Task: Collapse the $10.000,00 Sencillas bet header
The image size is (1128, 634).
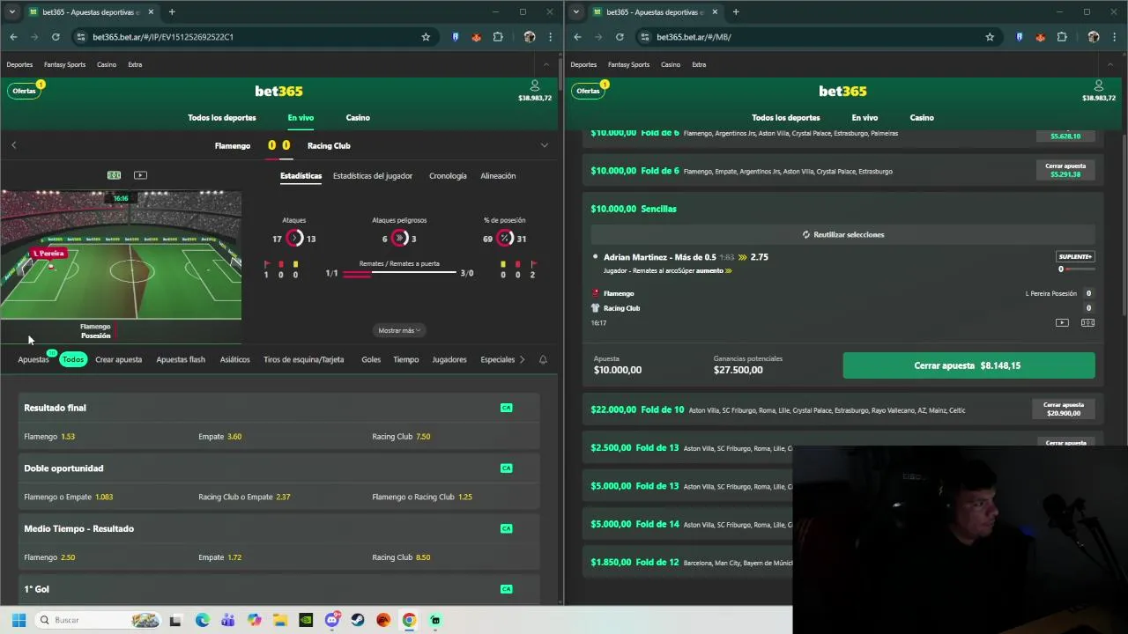Action: click(843, 209)
